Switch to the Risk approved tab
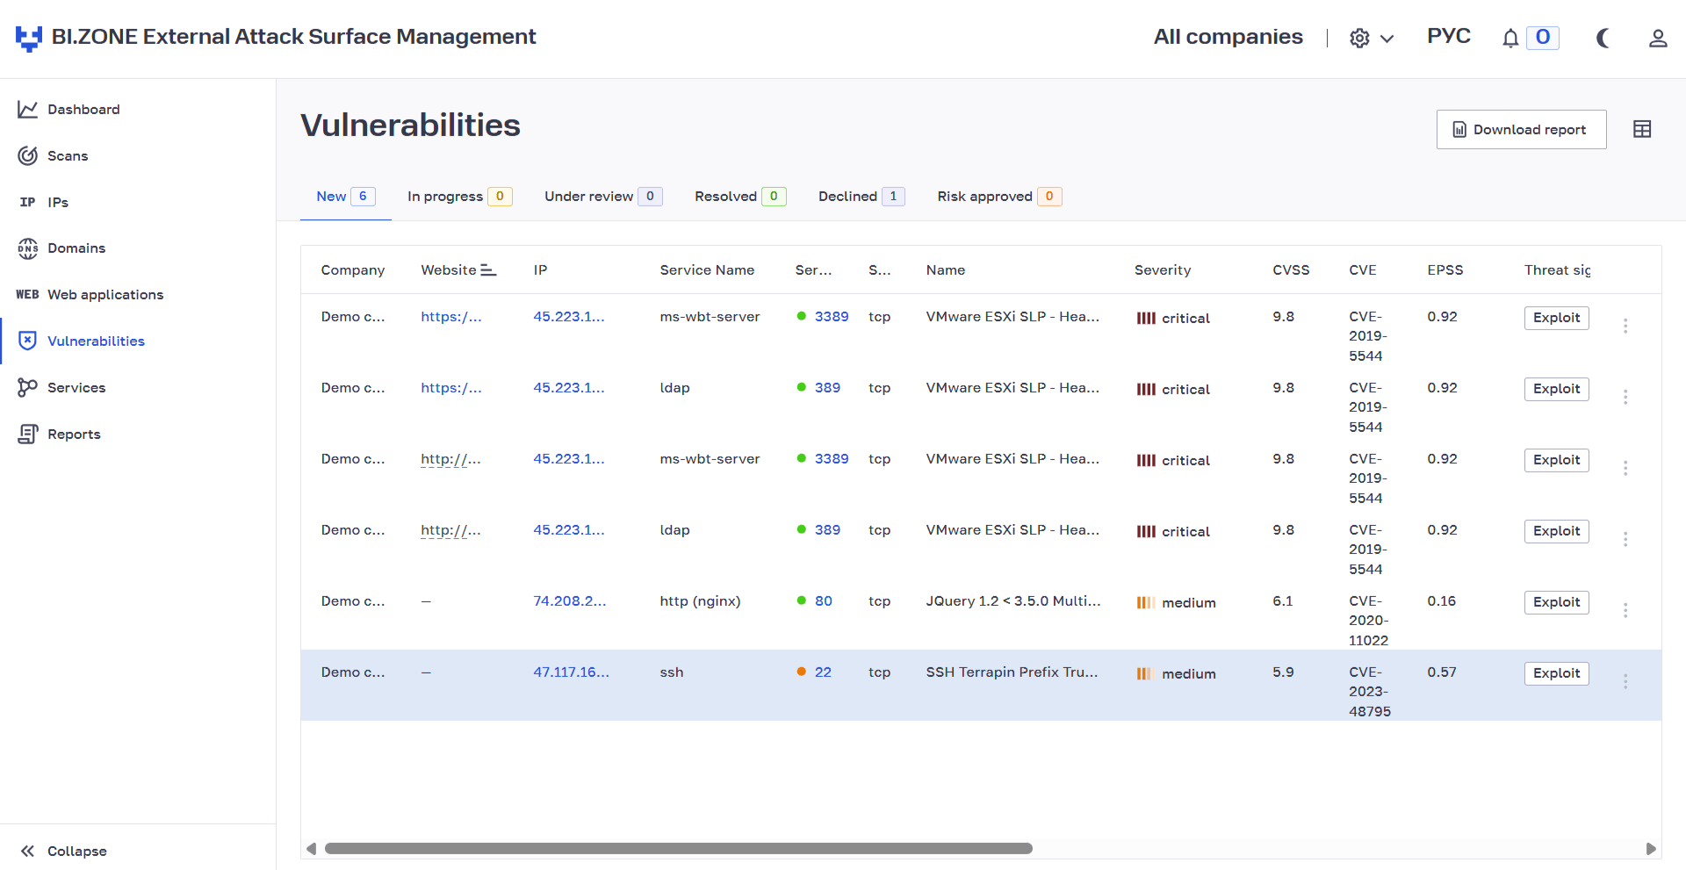This screenshot has height=870, width=1686. (x=999, y=197)
